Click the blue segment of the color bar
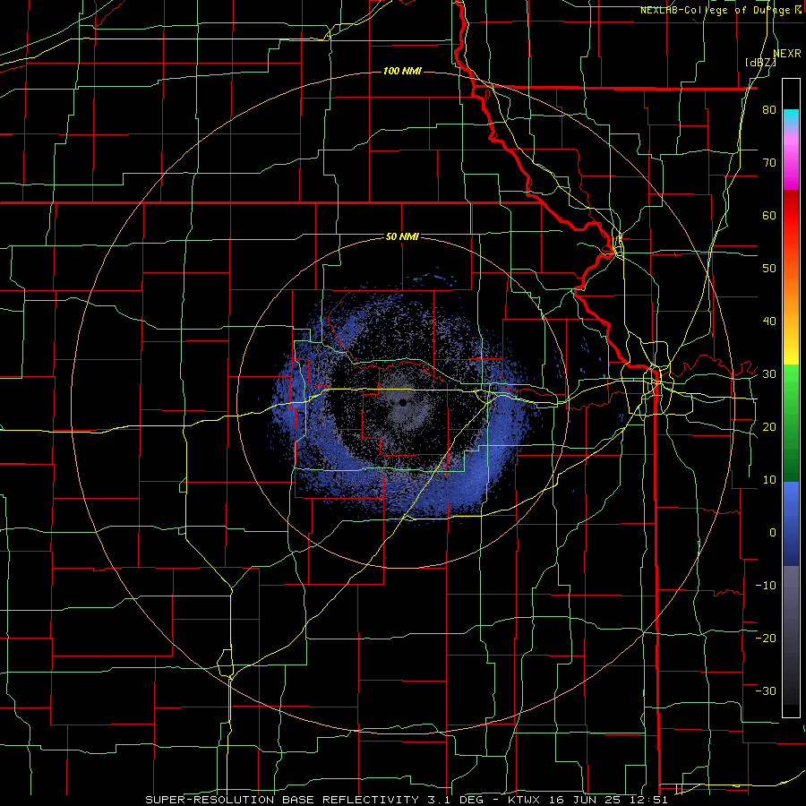Image resolution: width=806 pixels, height=806 pixels. pos(791,524)
